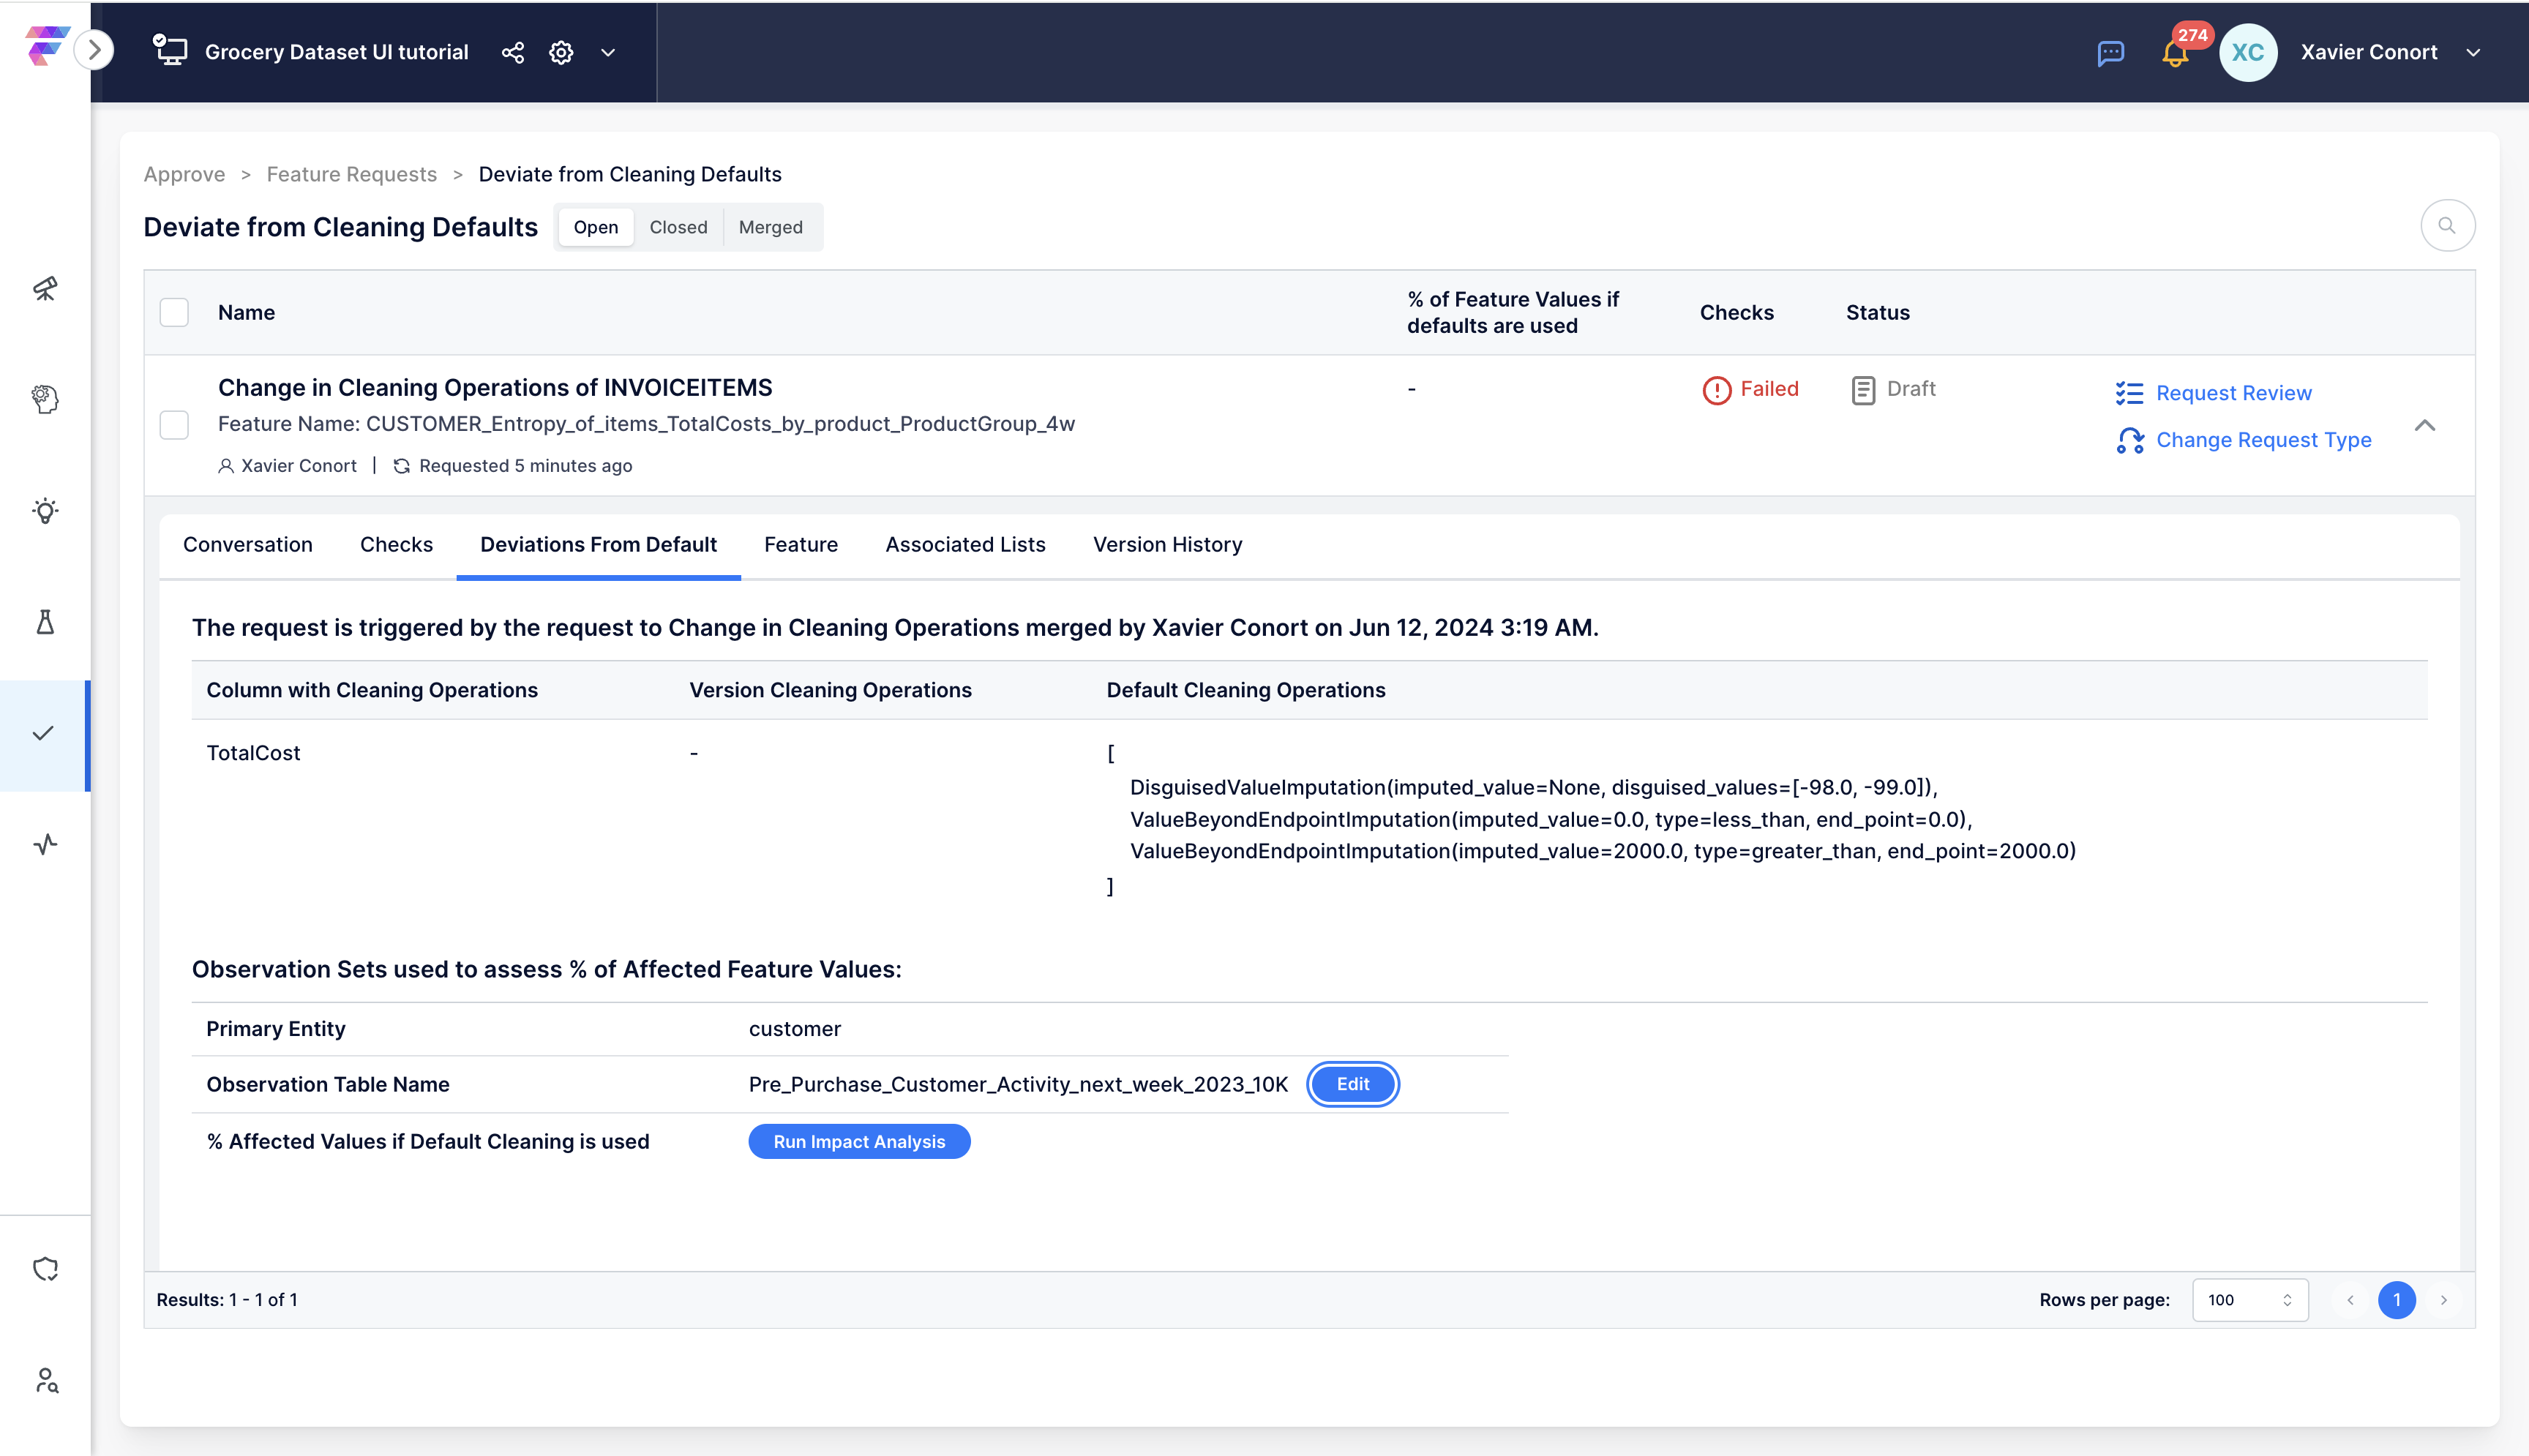2529x1456 pixels.
Task: Open notifications bell with 274 badge
Action: [x=2175, y=53]
